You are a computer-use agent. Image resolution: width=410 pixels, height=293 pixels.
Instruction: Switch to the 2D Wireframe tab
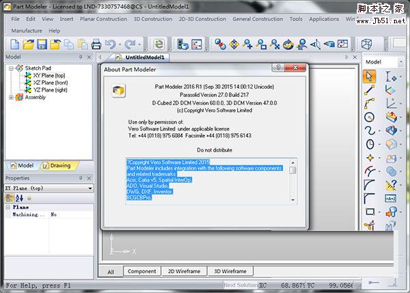coord(184,271)
